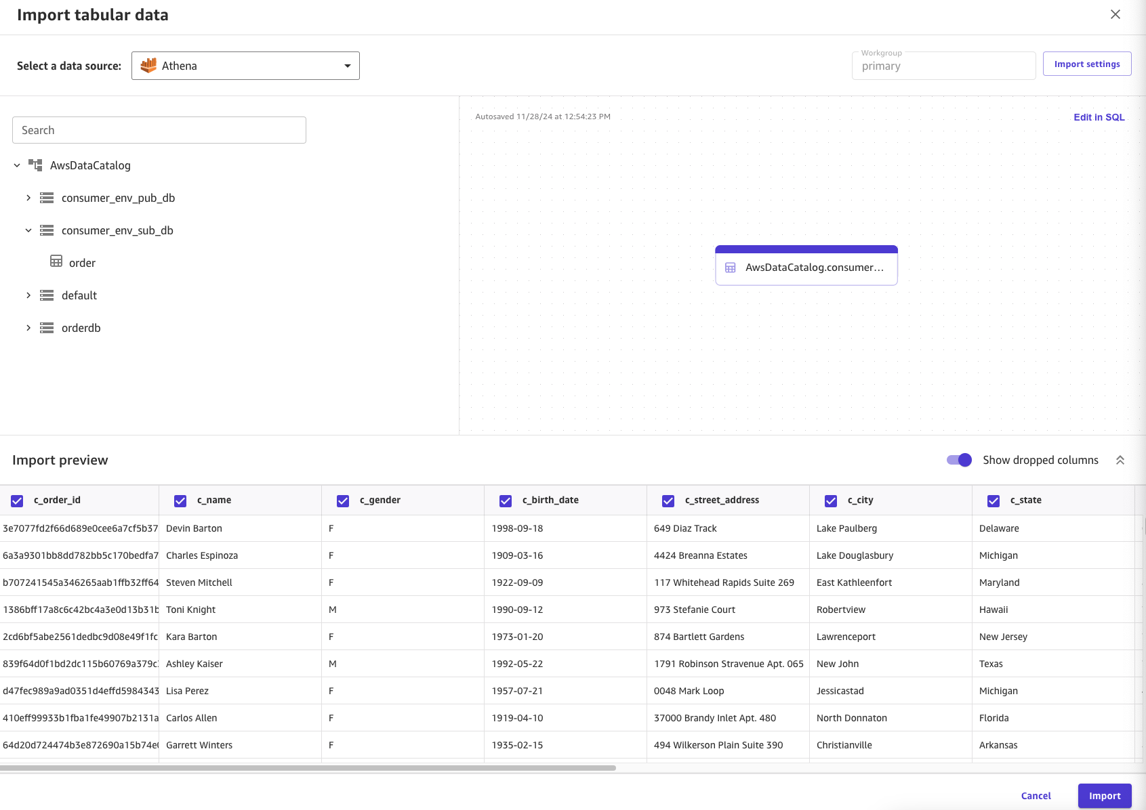Screen dimensions: 1146x810
Task: Uncheck the c_birth_date column checkbox
Action: tap(506, 500)
